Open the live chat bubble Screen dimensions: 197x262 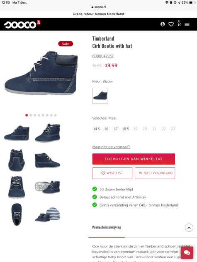pos(187,252)
